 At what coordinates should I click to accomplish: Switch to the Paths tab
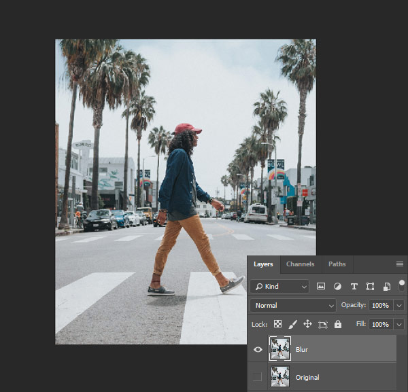pos(337,264)
